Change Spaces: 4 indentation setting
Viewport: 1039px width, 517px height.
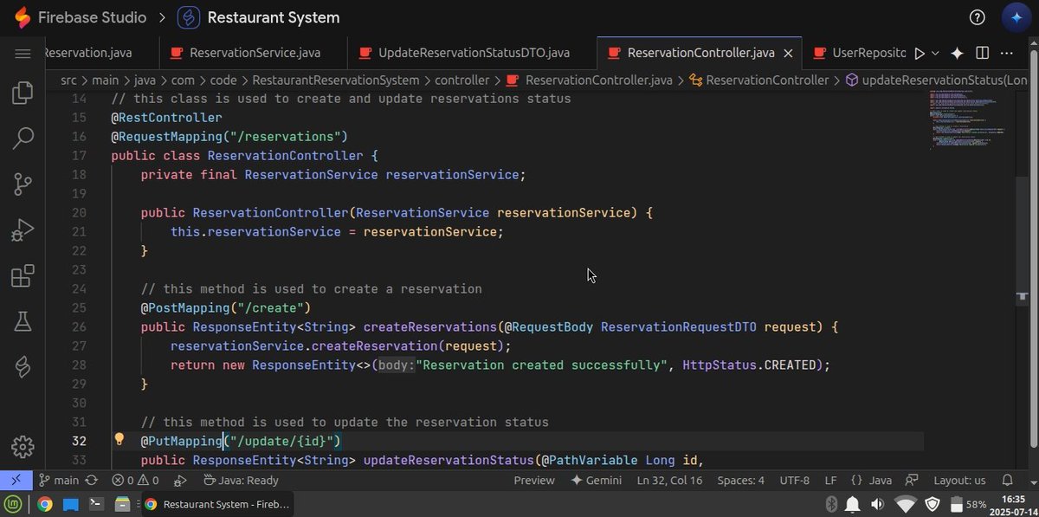(740, 480)
